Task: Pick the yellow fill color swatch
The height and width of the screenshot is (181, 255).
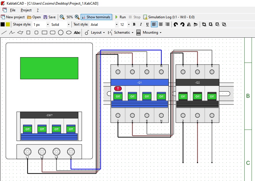Action: (x=8, y=24)
